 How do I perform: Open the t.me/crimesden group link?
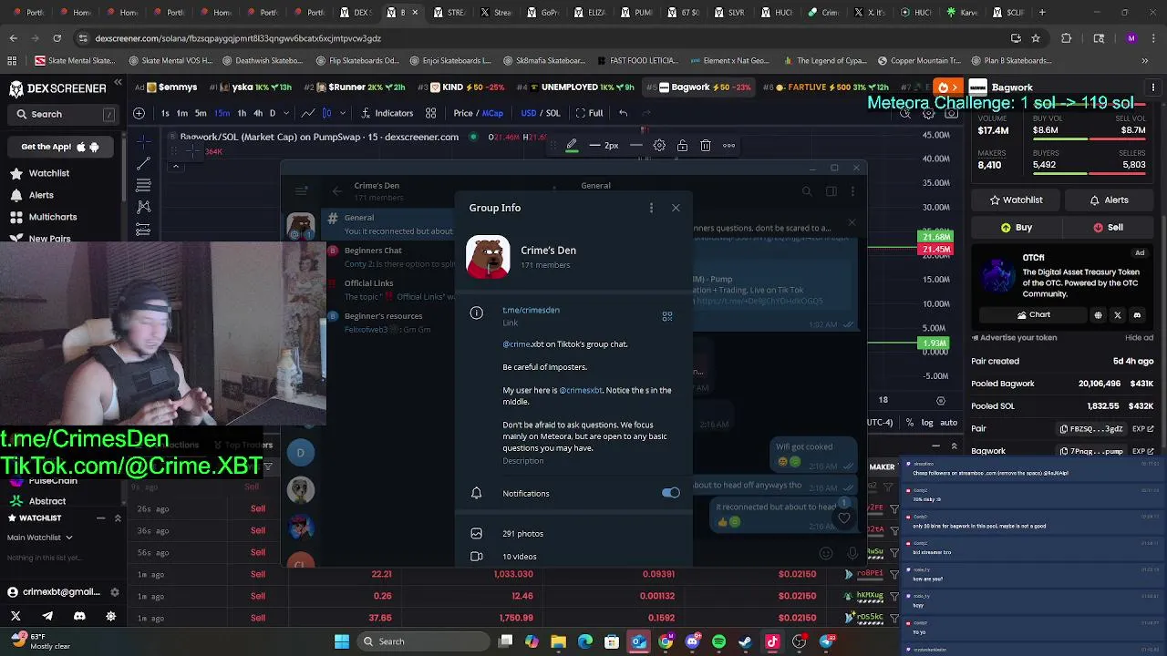coord(531,310)
